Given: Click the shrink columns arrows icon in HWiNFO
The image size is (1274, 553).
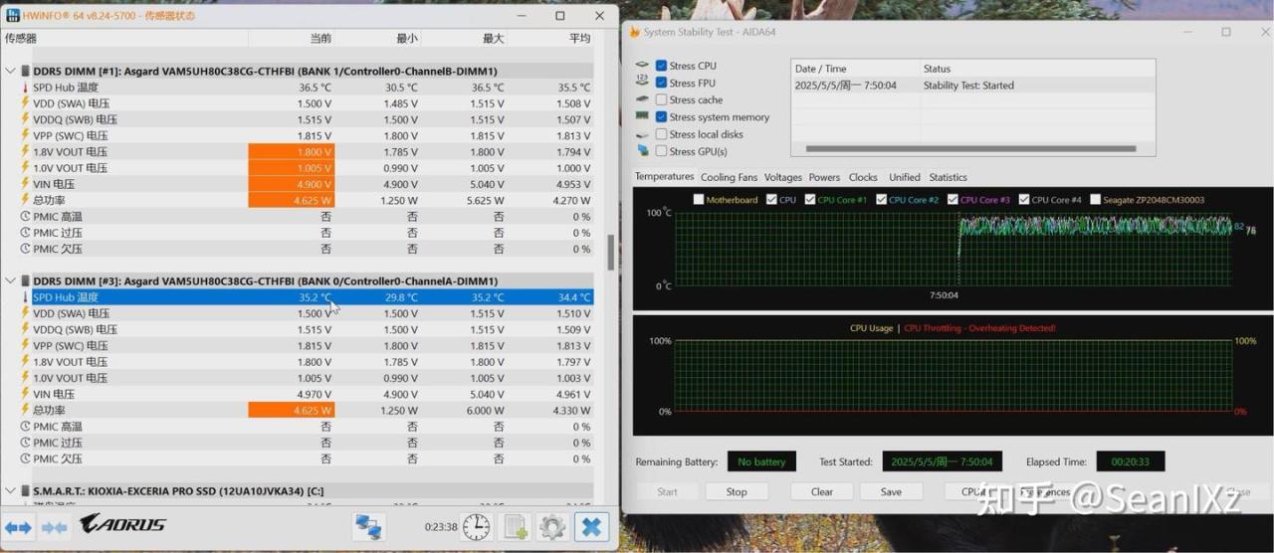Looking at the screenshot, I should tap(54, 526).
